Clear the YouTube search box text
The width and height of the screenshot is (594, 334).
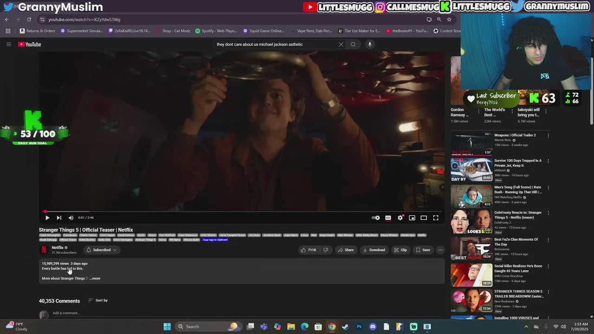tap(341, 44)
